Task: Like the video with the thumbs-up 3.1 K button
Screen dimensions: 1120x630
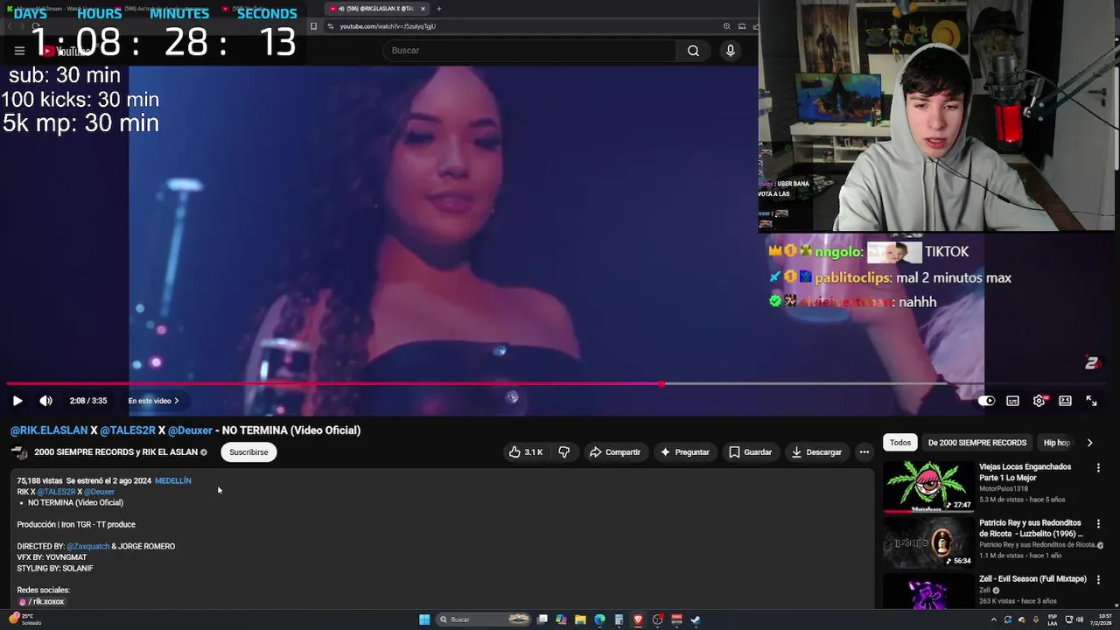Action: coord(525,452)
